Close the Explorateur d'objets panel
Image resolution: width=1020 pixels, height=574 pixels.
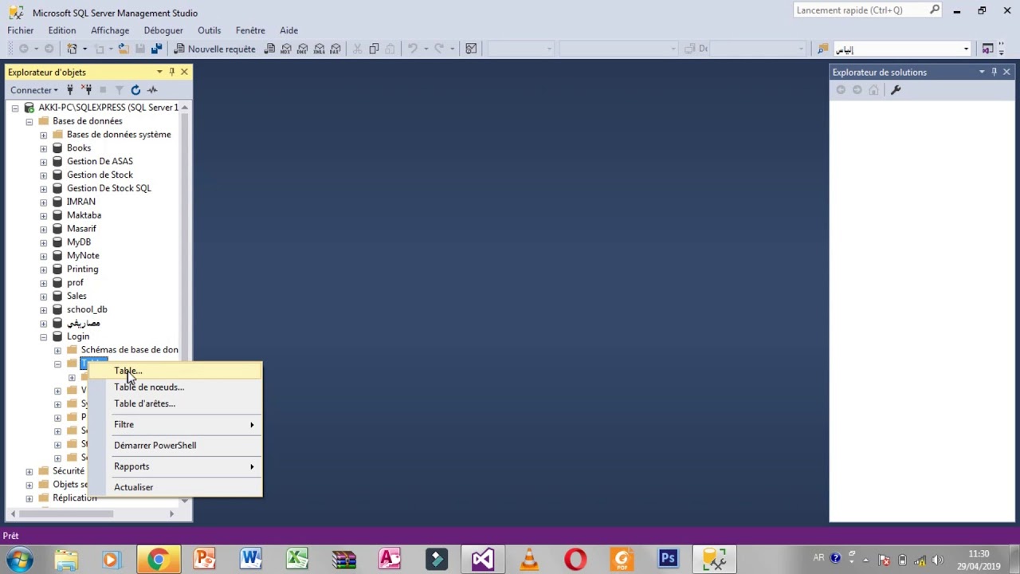184,72
